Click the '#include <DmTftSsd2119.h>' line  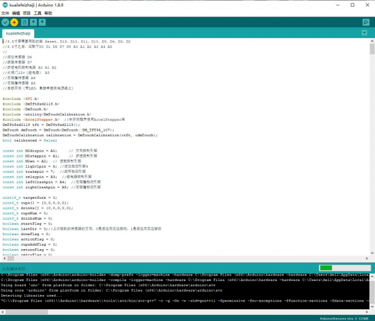pos(31,104)
